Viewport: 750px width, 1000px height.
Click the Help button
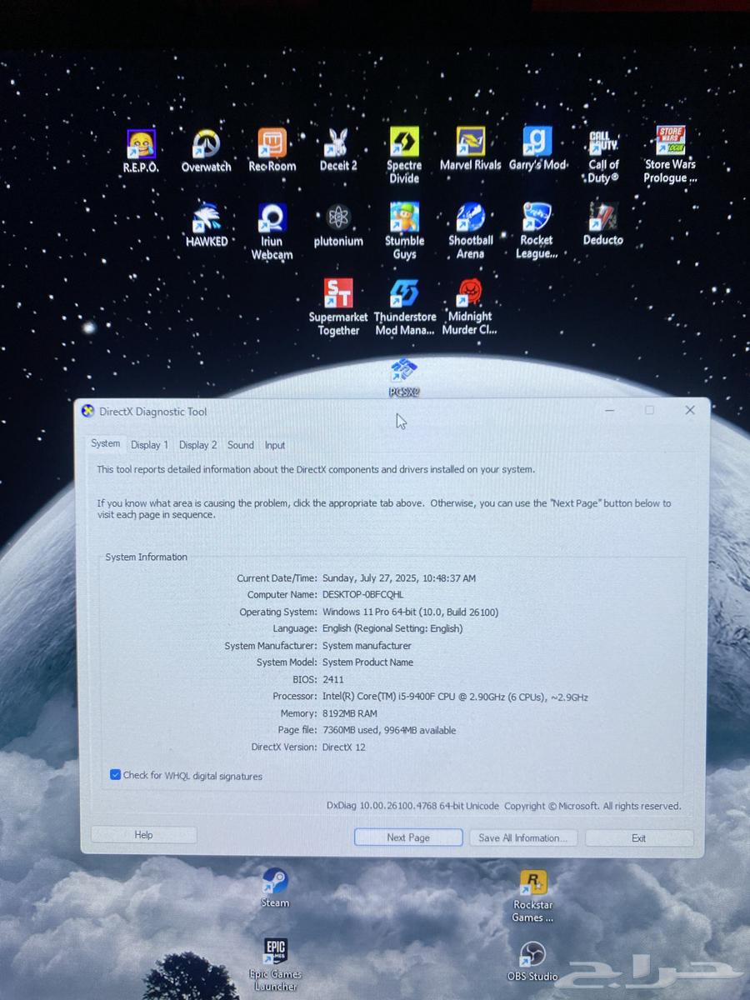coord(143,835)
